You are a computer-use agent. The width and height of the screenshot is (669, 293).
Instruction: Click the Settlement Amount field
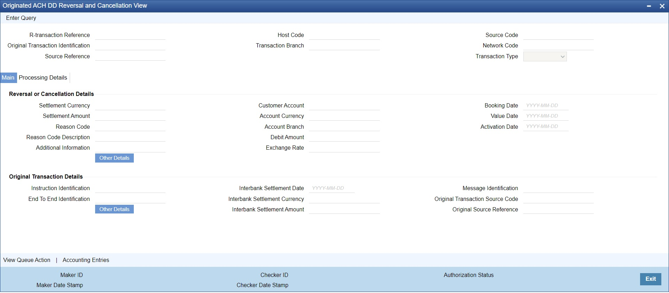130,116
